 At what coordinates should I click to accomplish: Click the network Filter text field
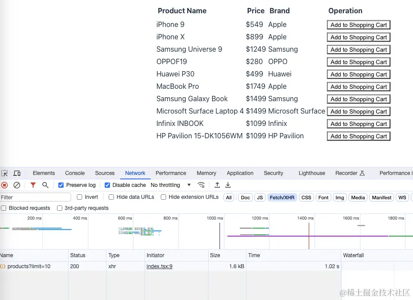[35, 197]
